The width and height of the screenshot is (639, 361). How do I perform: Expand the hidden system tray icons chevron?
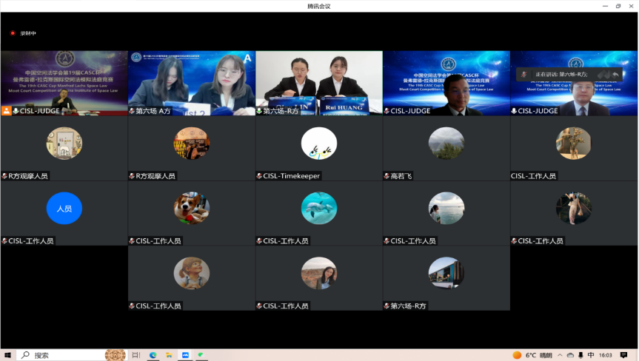click(560, 355)
